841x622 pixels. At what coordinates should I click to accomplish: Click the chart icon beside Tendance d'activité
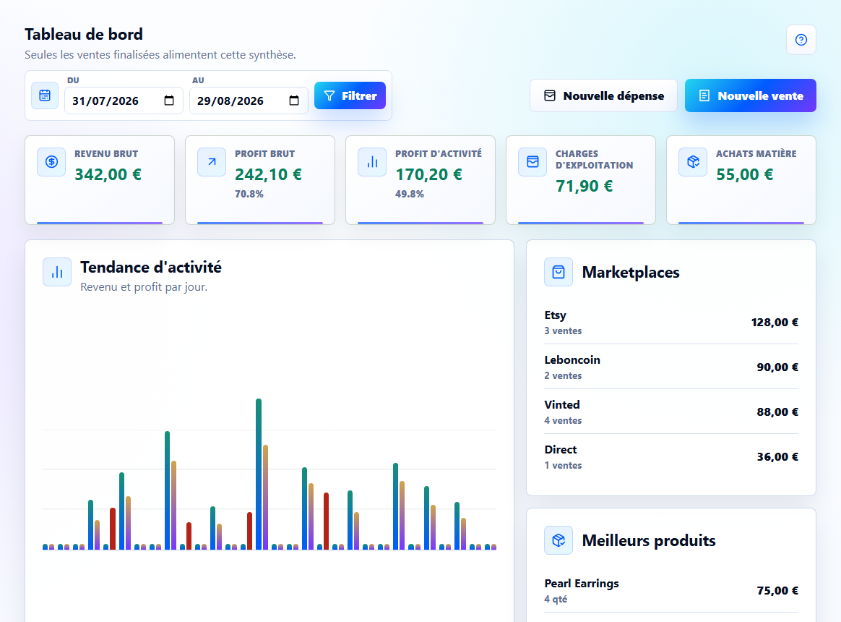click(x=57, y=272)
